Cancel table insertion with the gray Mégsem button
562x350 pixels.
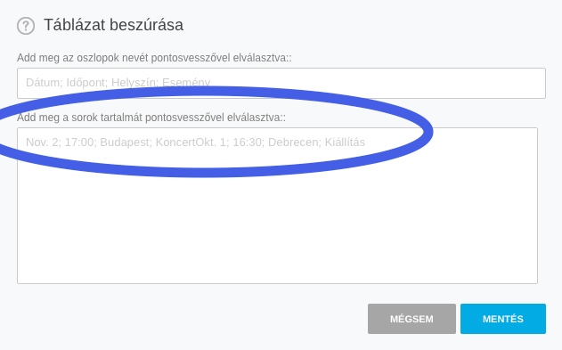coord(411,319)
